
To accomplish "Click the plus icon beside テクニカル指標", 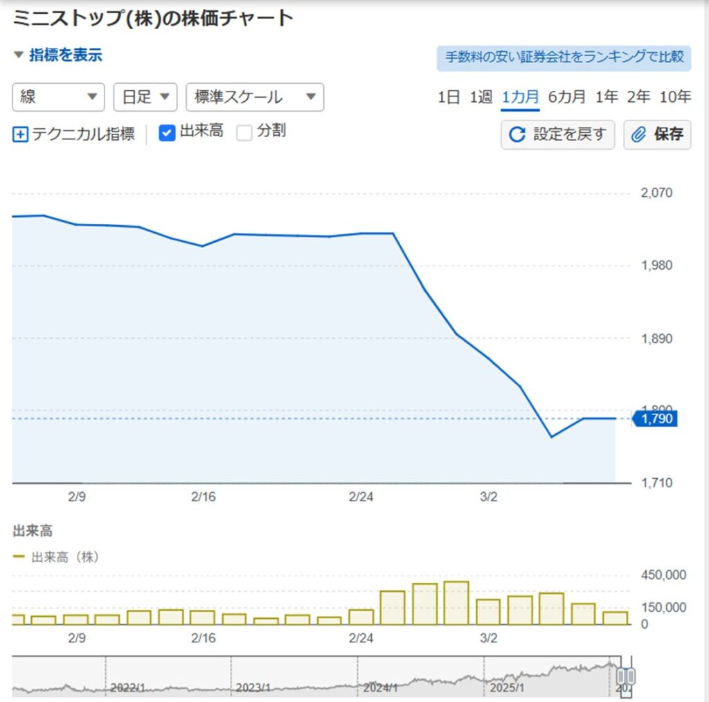I will click(20, 134).
